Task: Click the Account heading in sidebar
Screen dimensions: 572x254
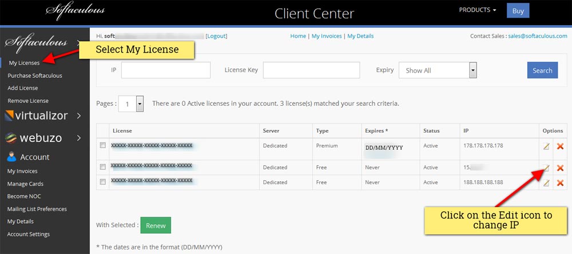Action: coord(35,157)
